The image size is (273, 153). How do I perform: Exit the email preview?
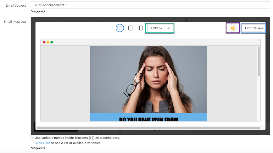254,28
